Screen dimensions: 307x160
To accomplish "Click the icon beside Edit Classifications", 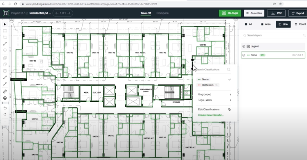I will (x=229, y=110).
